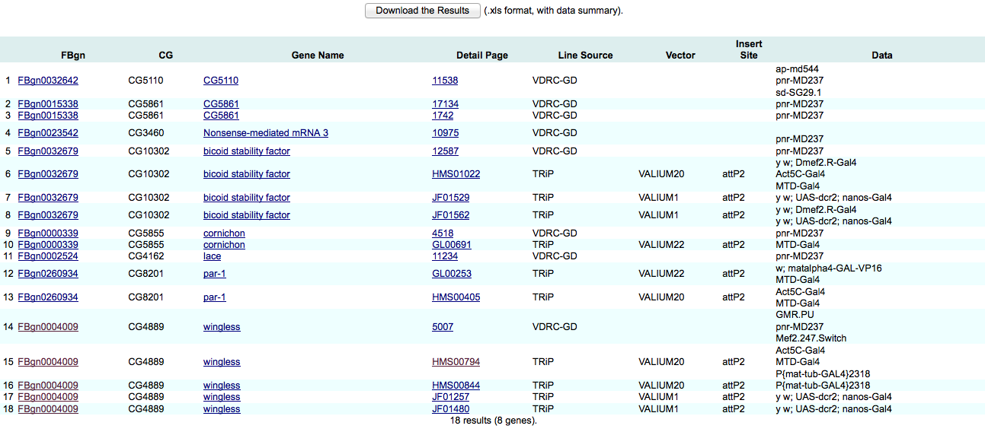This screenshot has height=432, width=985.
Task: Click the Gene Name column header
Action: (x=318, y=56)
